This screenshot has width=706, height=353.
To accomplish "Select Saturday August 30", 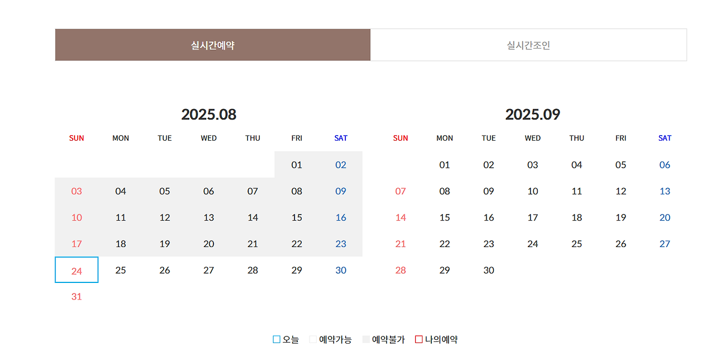I will click(341, 270).
